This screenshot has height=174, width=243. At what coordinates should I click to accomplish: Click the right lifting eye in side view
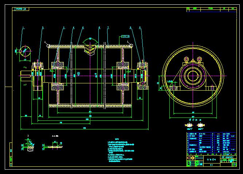pos(199,59)
